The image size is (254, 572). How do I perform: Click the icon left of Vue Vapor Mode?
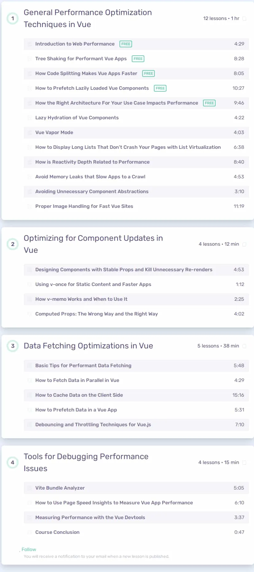(29, 133)
